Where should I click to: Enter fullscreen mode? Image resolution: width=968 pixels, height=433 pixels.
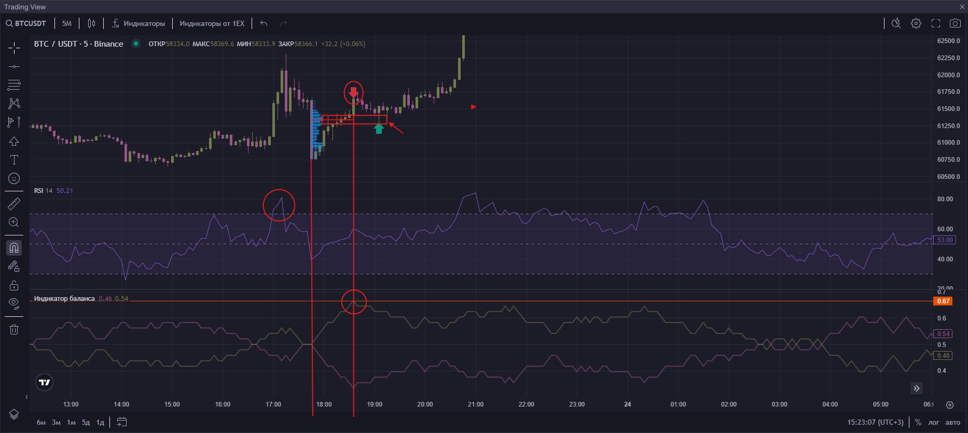(936, 23)
